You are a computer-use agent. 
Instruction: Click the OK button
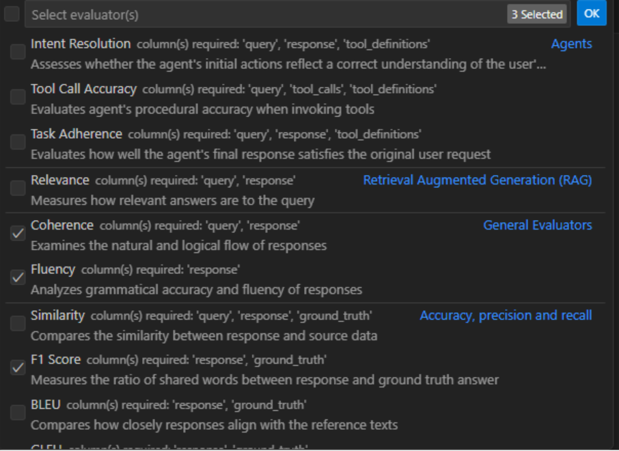coord(592,14)
